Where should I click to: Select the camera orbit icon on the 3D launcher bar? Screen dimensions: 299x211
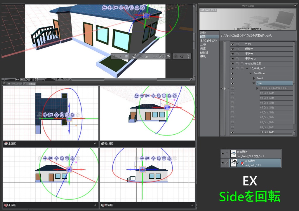tap(104, 8)
